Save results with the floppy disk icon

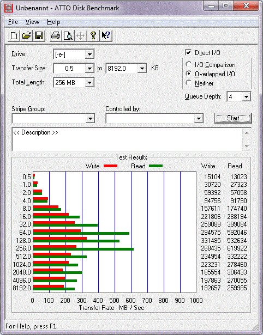[39, 35]
